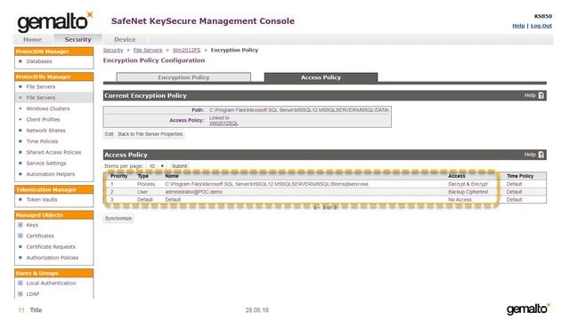Screen dimensions: 570x320
Task: Select the administrator@POC.demo user row
Action: (325, 192)
